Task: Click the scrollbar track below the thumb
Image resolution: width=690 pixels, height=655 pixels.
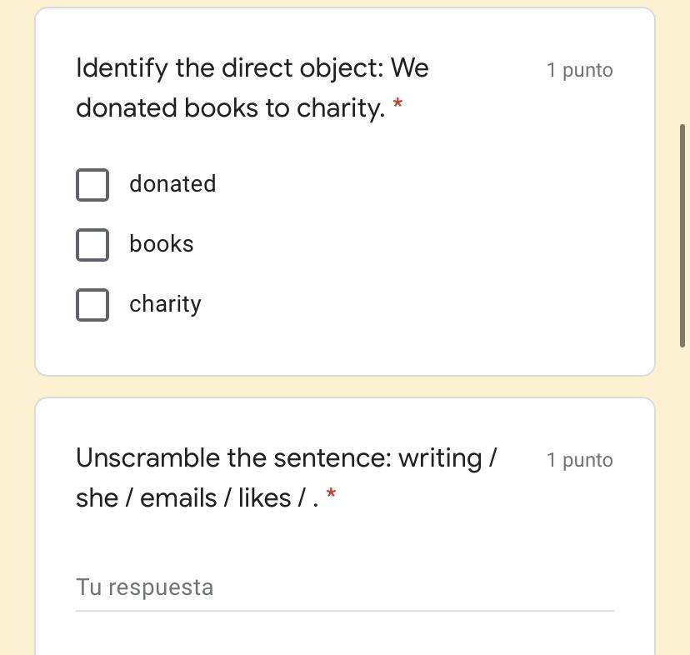Action: pos(683,500)
